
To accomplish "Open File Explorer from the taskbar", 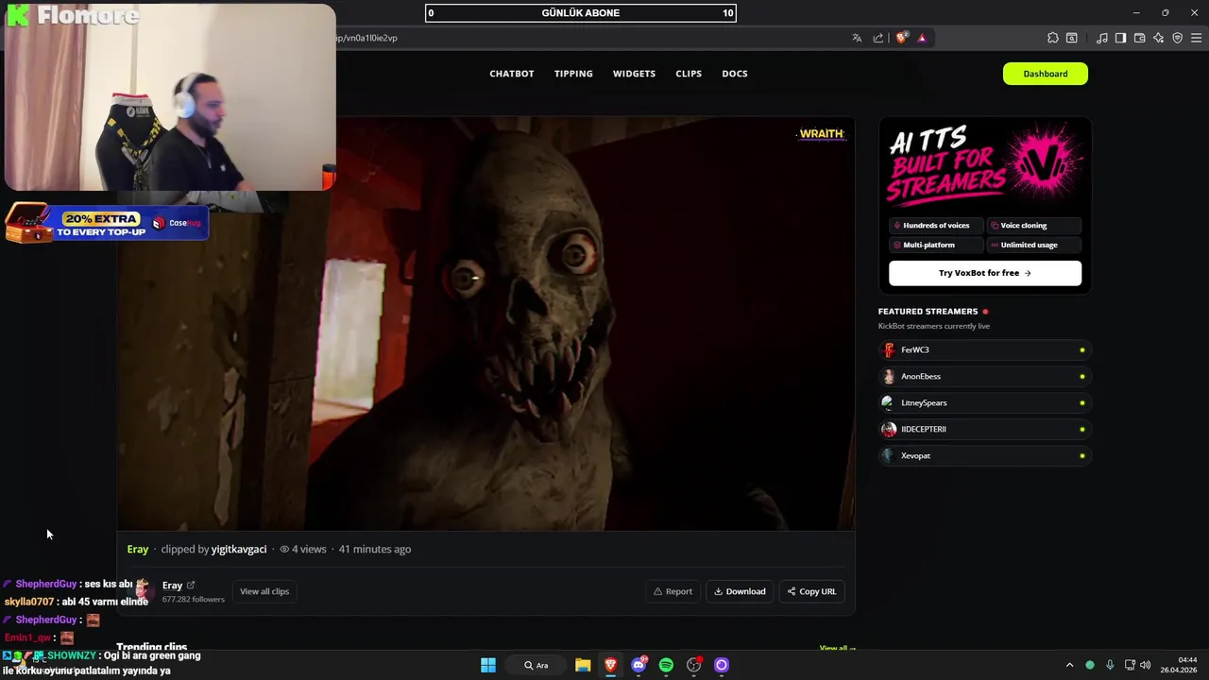I will pos(583,665).
